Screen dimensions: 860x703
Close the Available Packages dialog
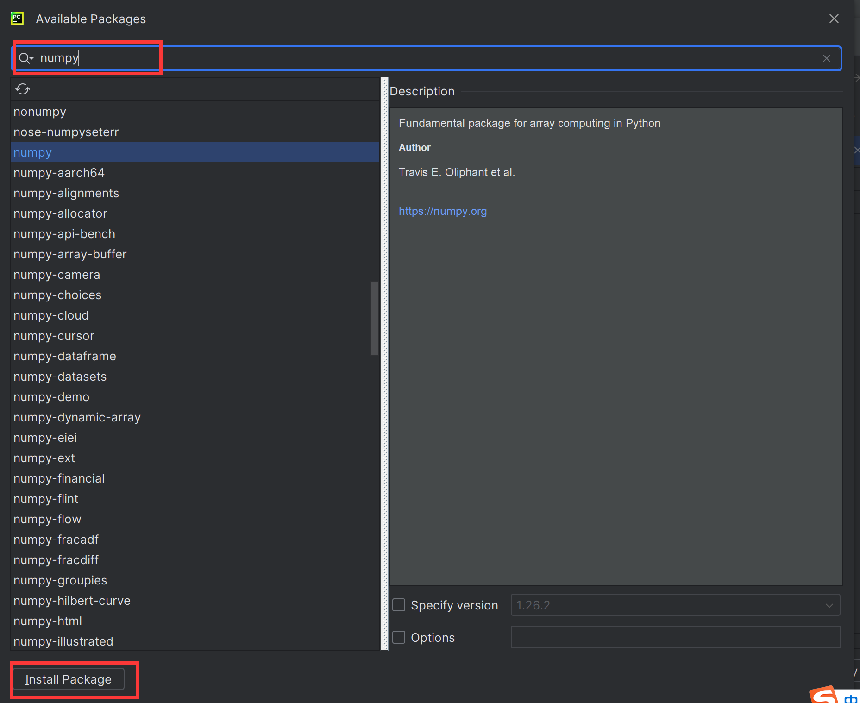[x=834, y=19]
